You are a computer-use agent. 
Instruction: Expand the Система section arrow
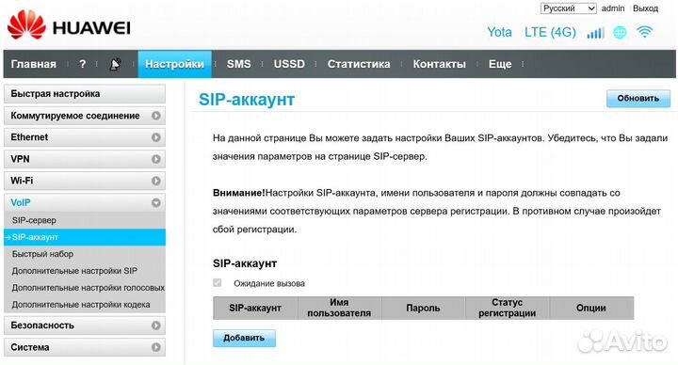(156, 347)
